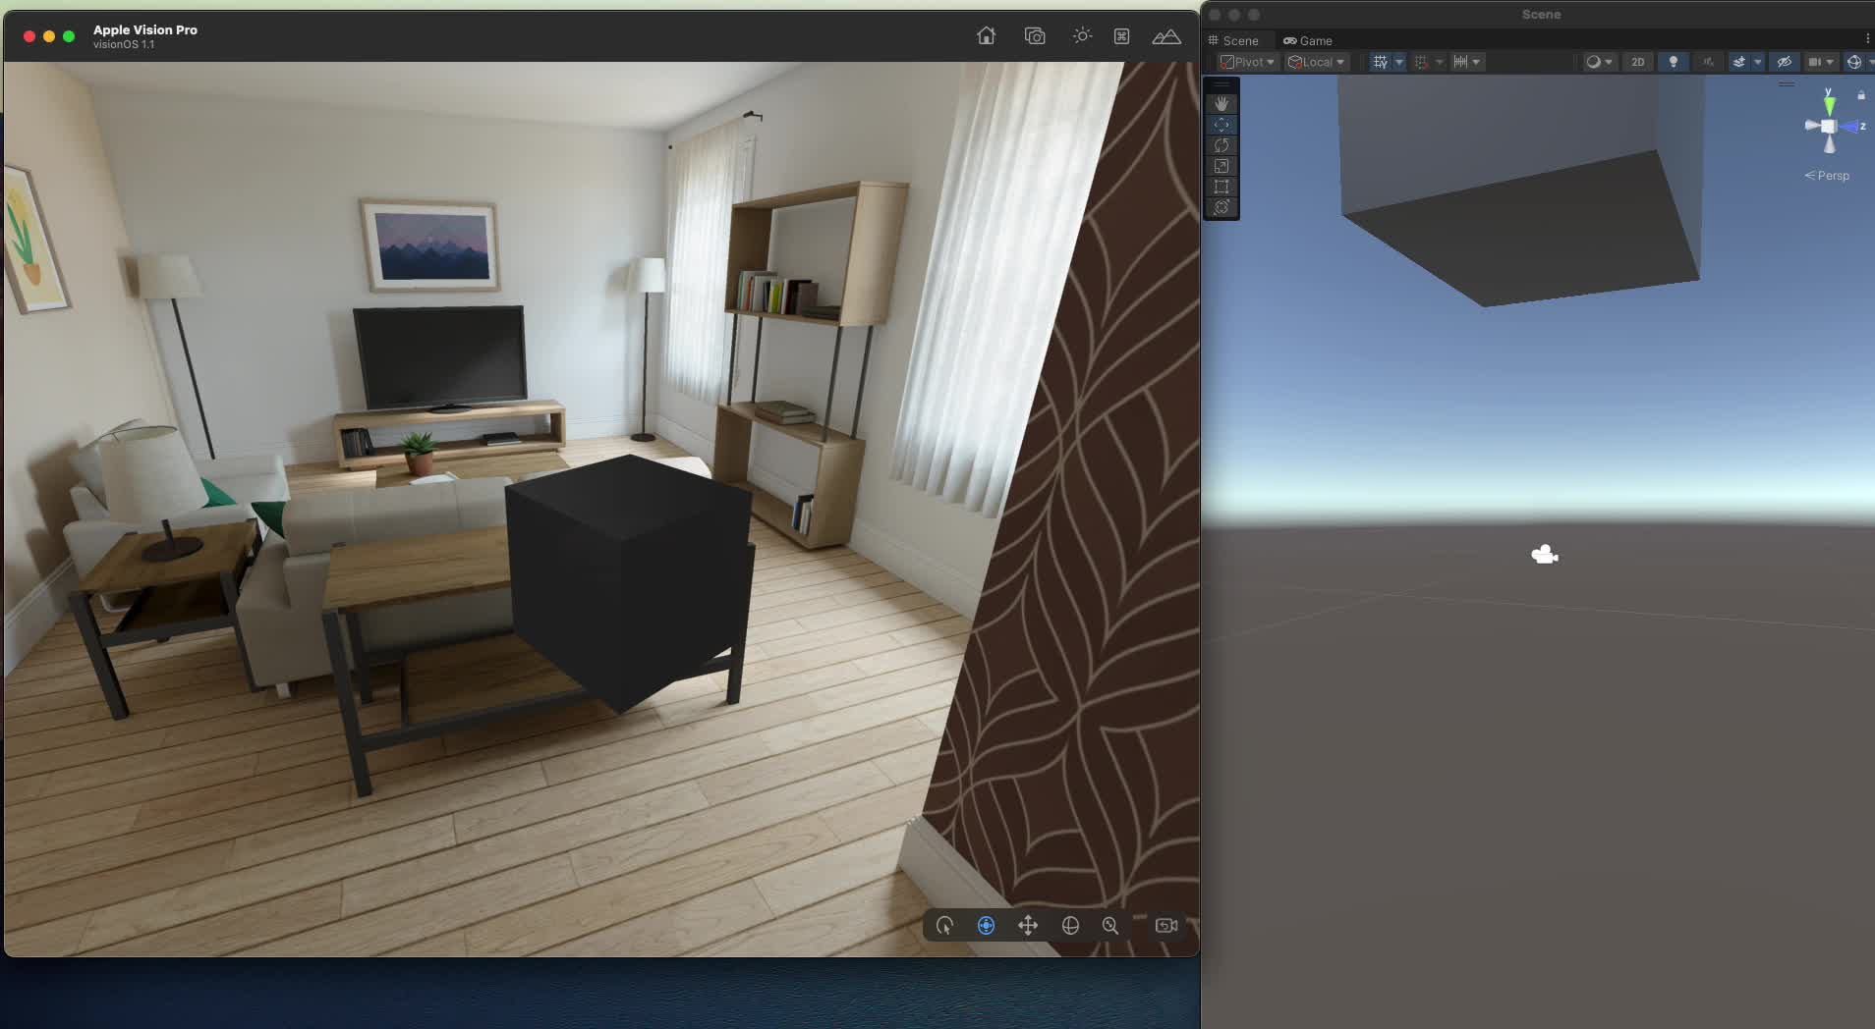Click the simulator orbit globe control
Image resolution: width=1875 pixels, height=1029 pixels.
click(1070, 926)
